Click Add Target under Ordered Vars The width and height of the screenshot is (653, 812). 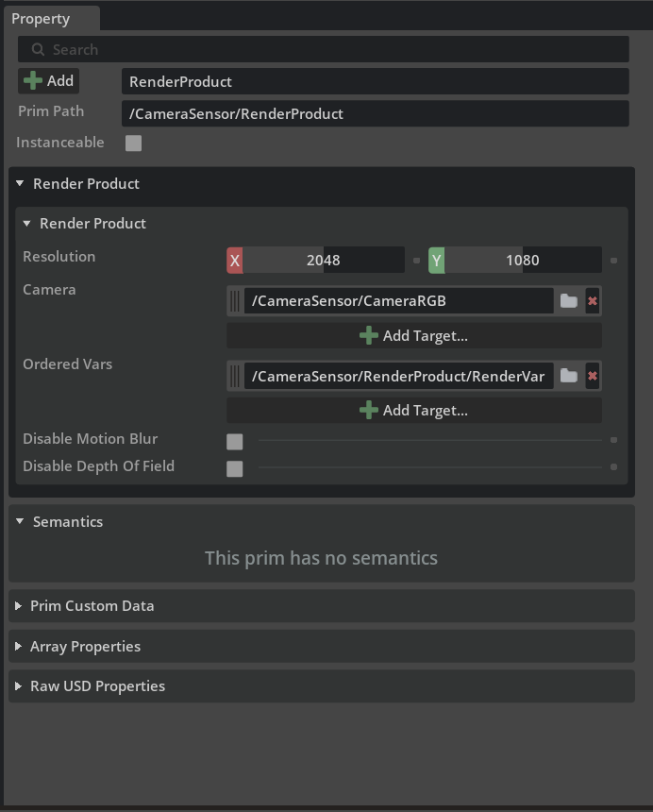414,410
